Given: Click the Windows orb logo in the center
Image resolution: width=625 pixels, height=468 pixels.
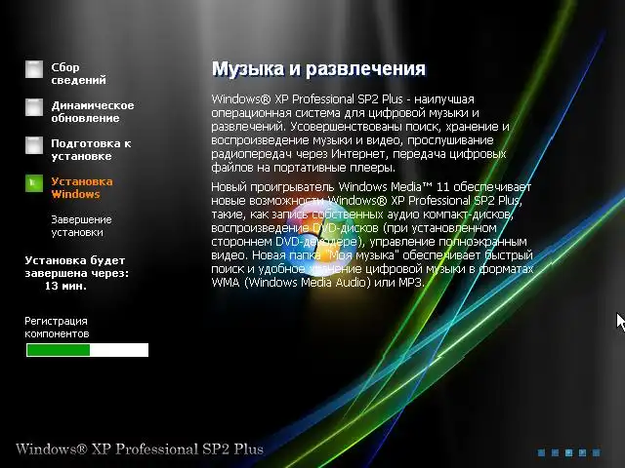Looking at the screenshot, I should pos(321,239).
